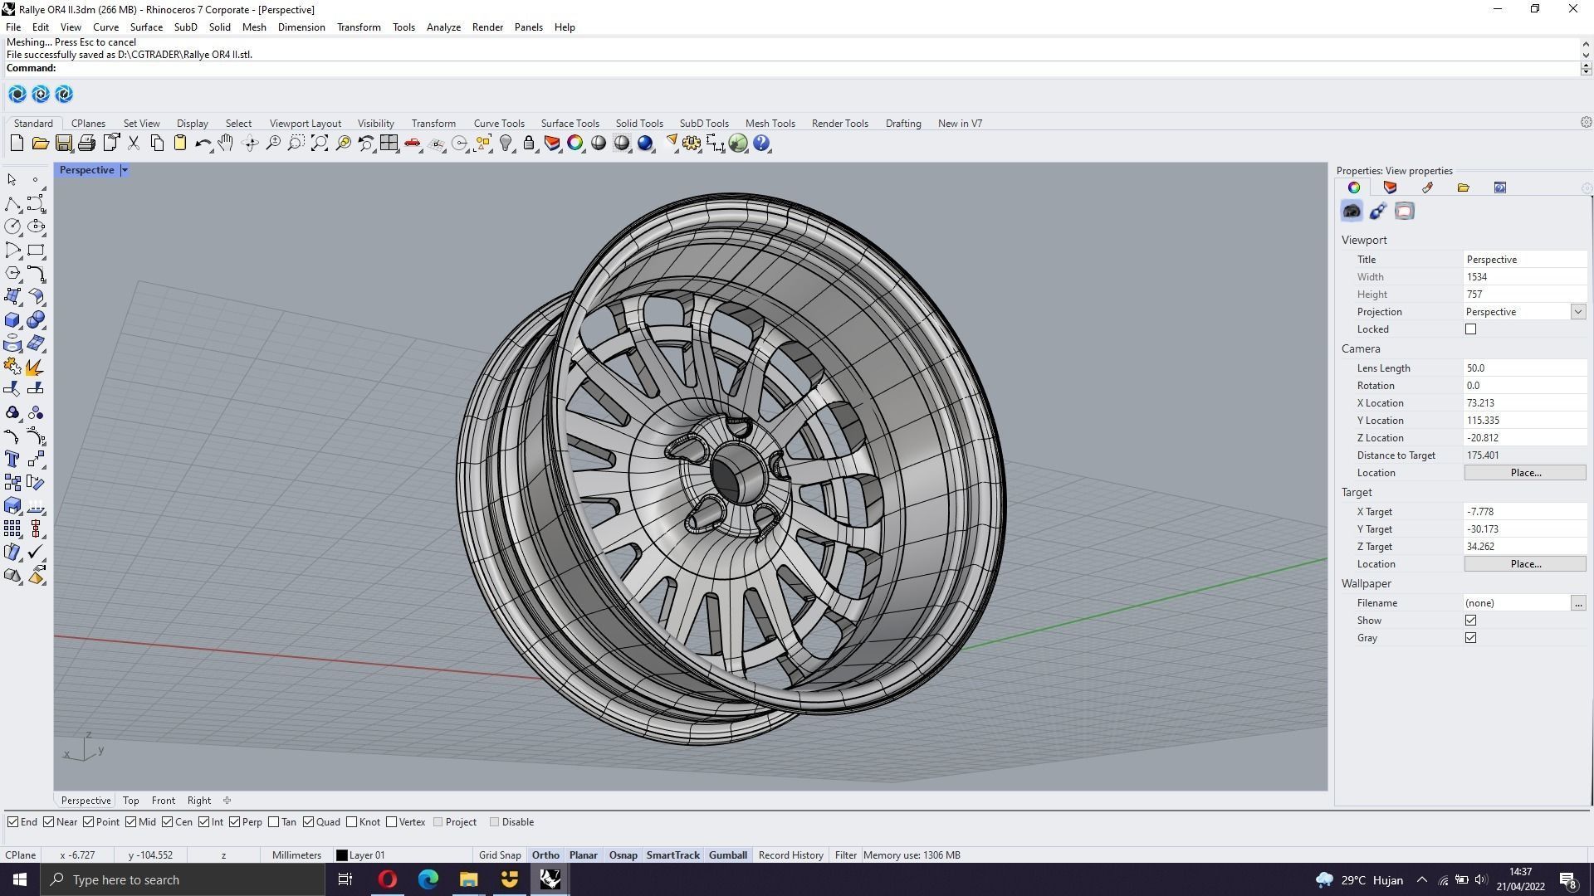Open the Projection dropdown
Viewport: 1594px width, 896px height.
pos(1578,312)
